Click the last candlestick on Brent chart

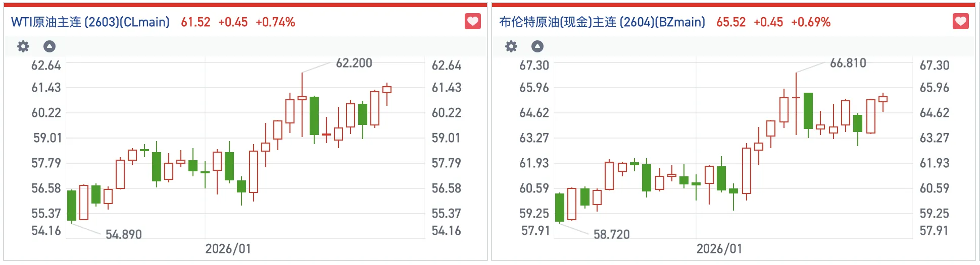[883, 99]
